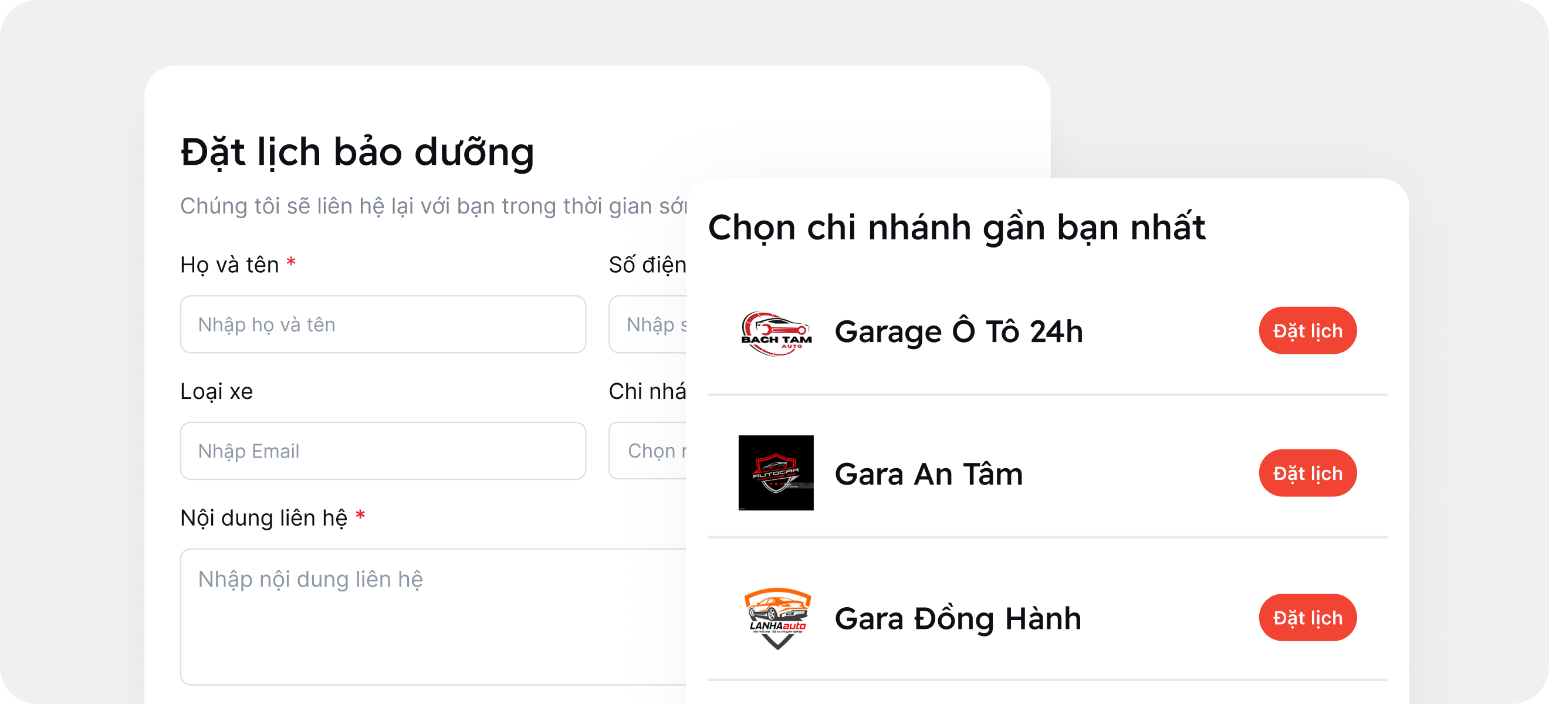Click the LanHa Auto logo
The height and width of the screenshot is (704, 1549).
[x=777, y=618]
